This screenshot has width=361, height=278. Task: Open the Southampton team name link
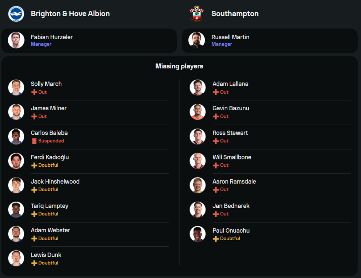tap(235, 14)
